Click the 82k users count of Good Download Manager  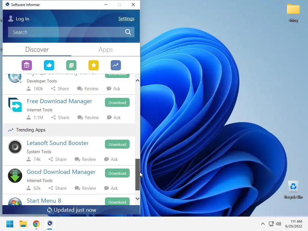pyautogui.click(x=34, y=188)
